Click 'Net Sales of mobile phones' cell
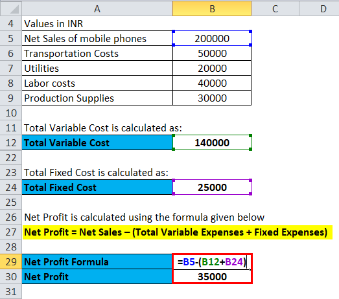This screenshot has height=299, width=339. click(97, 38)
